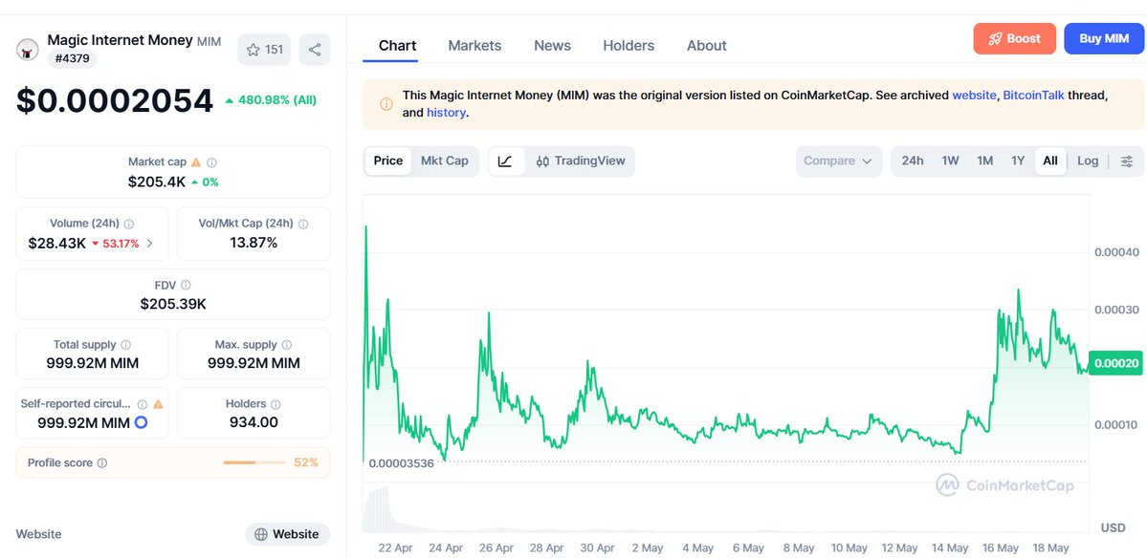This screenshot has height=558, width=1147.
Task: Click the 16 May date axis label
Action: [x=1001, y=547]
